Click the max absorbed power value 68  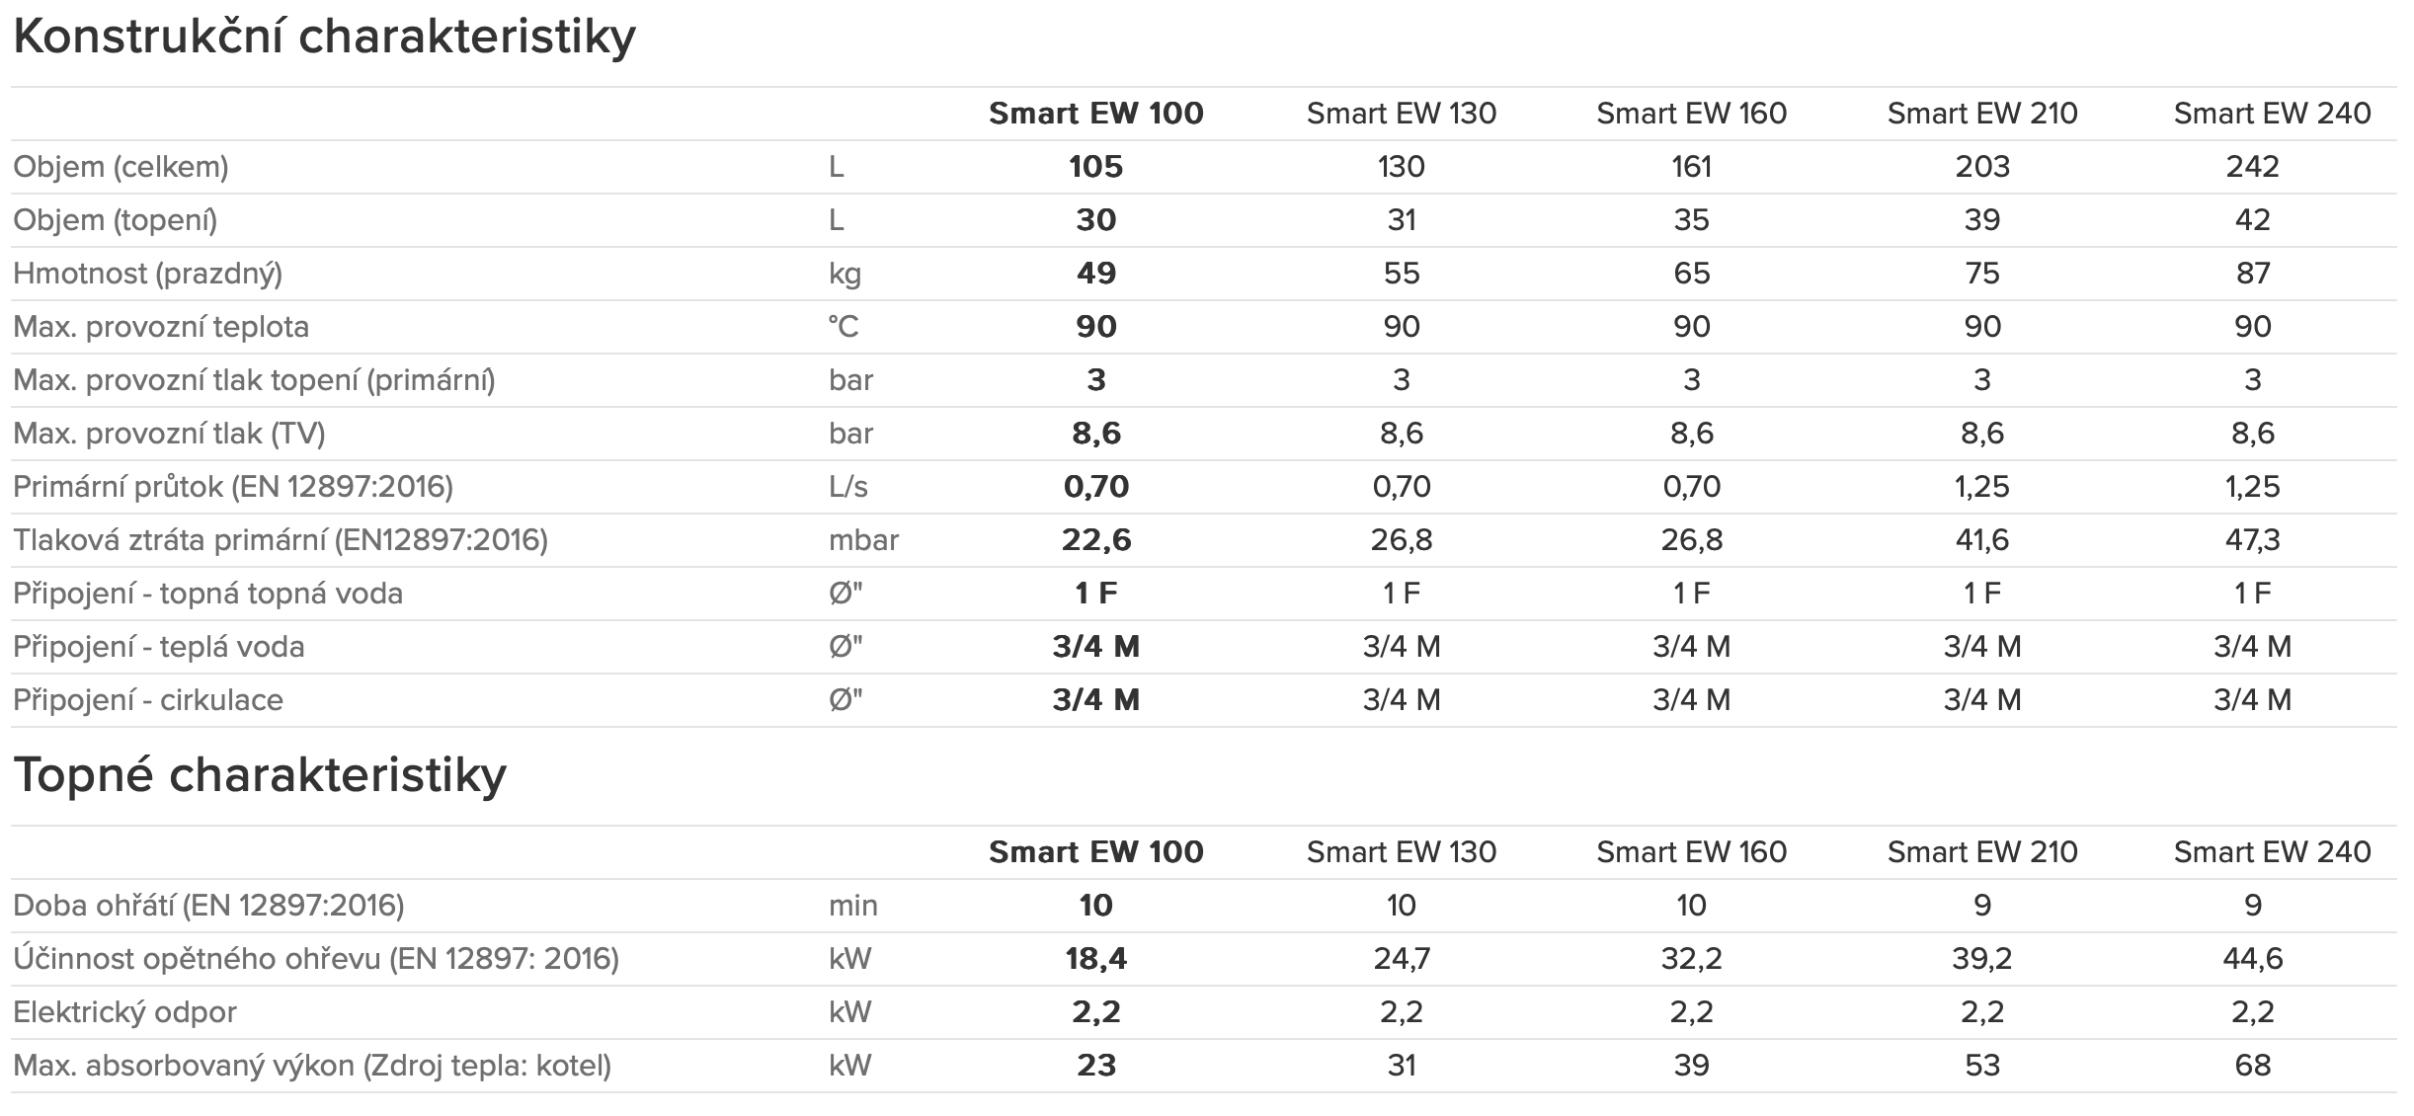click(2252, 1066)
